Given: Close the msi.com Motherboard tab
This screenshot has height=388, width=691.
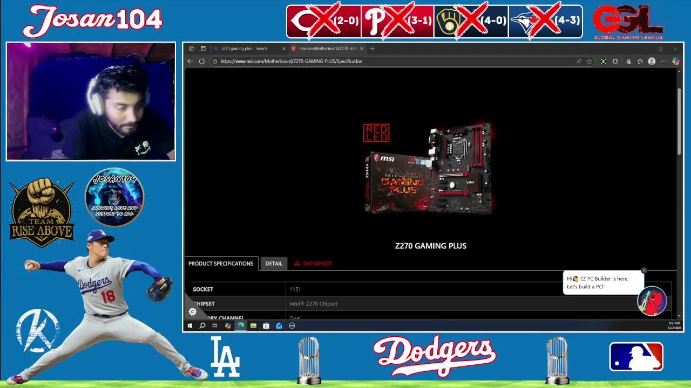Looking at the screenshot, I should (x=361, y=48).
